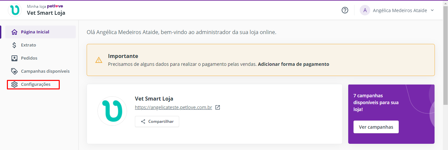Open the help question mark icon
Viewport: 448px width, 150px height.
(345, 10)
